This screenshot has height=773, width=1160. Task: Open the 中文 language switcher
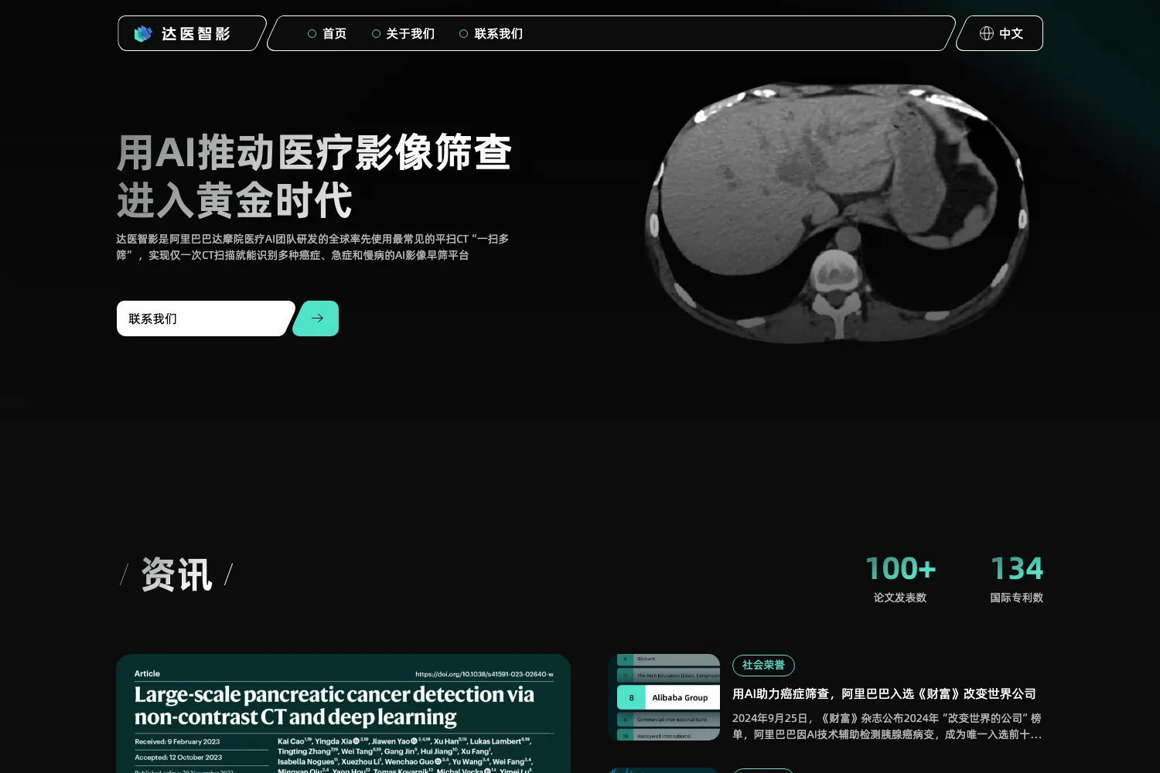[1001, 33]
